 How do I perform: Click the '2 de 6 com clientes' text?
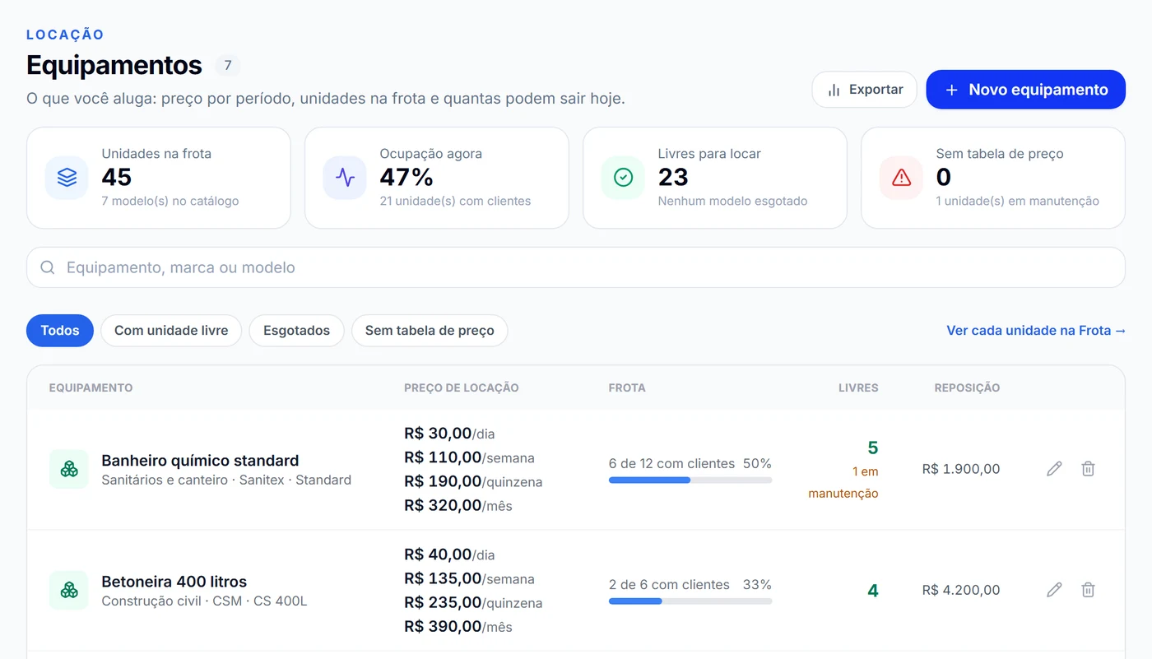tap(669, 585)
